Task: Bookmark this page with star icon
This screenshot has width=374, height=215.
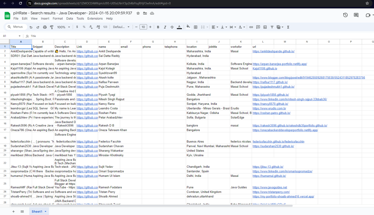Action: pyautogui.click(x=367, y=3)
